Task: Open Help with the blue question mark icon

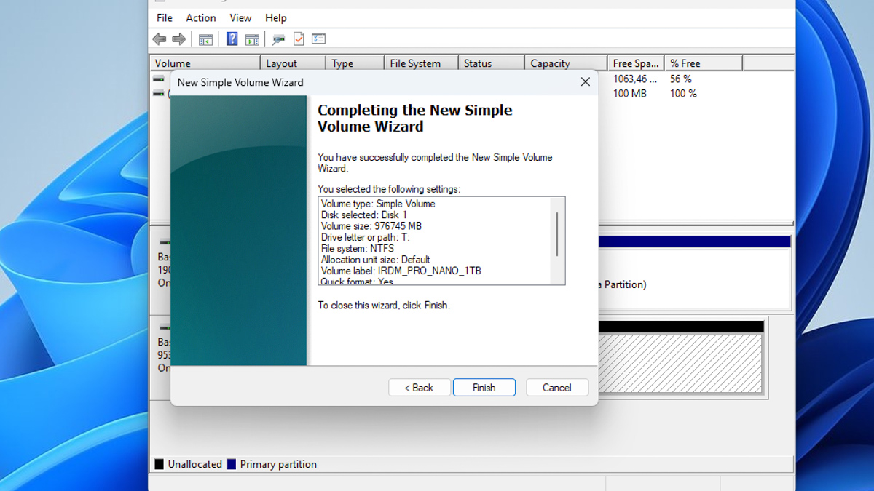Action: click(x=232, y=39)
